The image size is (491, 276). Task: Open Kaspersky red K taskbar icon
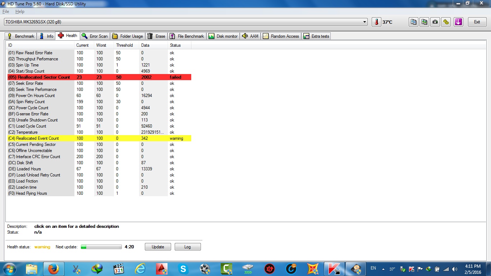pos(335,269)
